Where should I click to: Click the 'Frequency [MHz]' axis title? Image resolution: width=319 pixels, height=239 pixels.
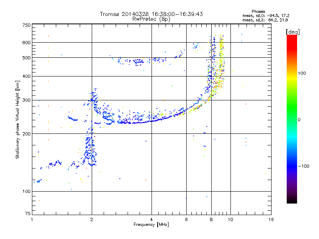(x=151, y=225)
